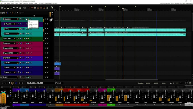This screenshot has width=193, height=109.
Task: Adjust pan knob on cln L track
Action: click(20, 29)
